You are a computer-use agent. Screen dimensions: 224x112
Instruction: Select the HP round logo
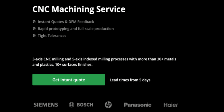[108, 105]
